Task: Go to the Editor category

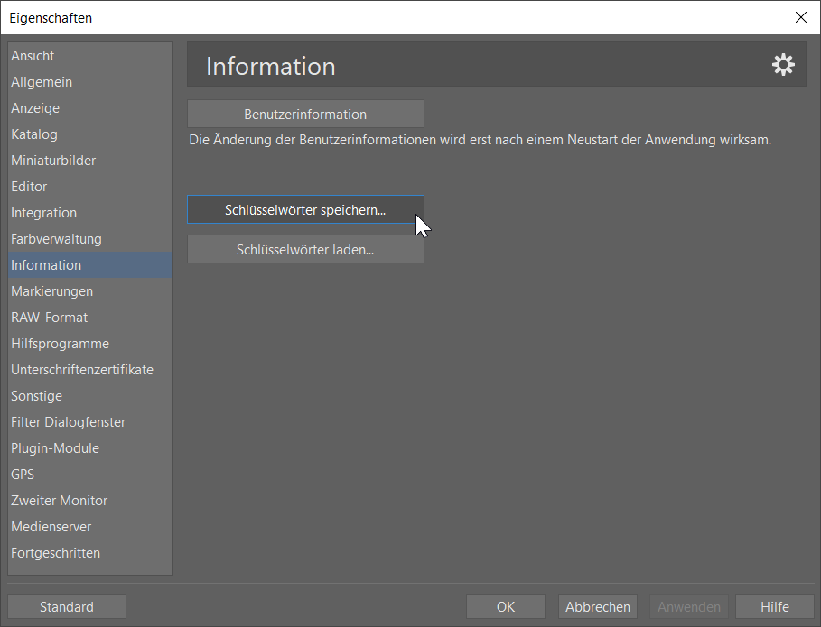Action: click(x=29, y=187)
